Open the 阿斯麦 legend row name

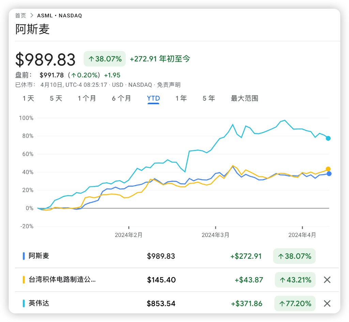pyautogui.click(x=39, y=256)
